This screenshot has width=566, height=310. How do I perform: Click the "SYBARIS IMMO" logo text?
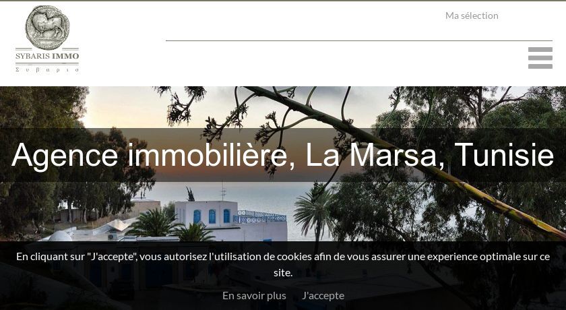(x=47, y=57)
